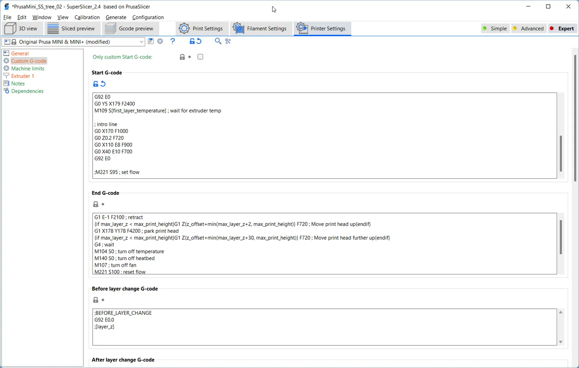The image size is (579, 368).
Task: Open the Filament Settings tab
Action: pos(261,29)
